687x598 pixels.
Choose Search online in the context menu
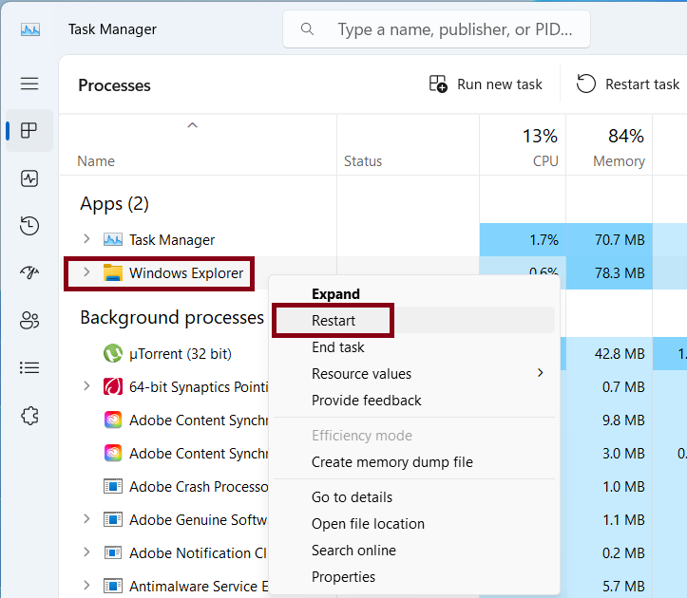[x=353, y=551]
